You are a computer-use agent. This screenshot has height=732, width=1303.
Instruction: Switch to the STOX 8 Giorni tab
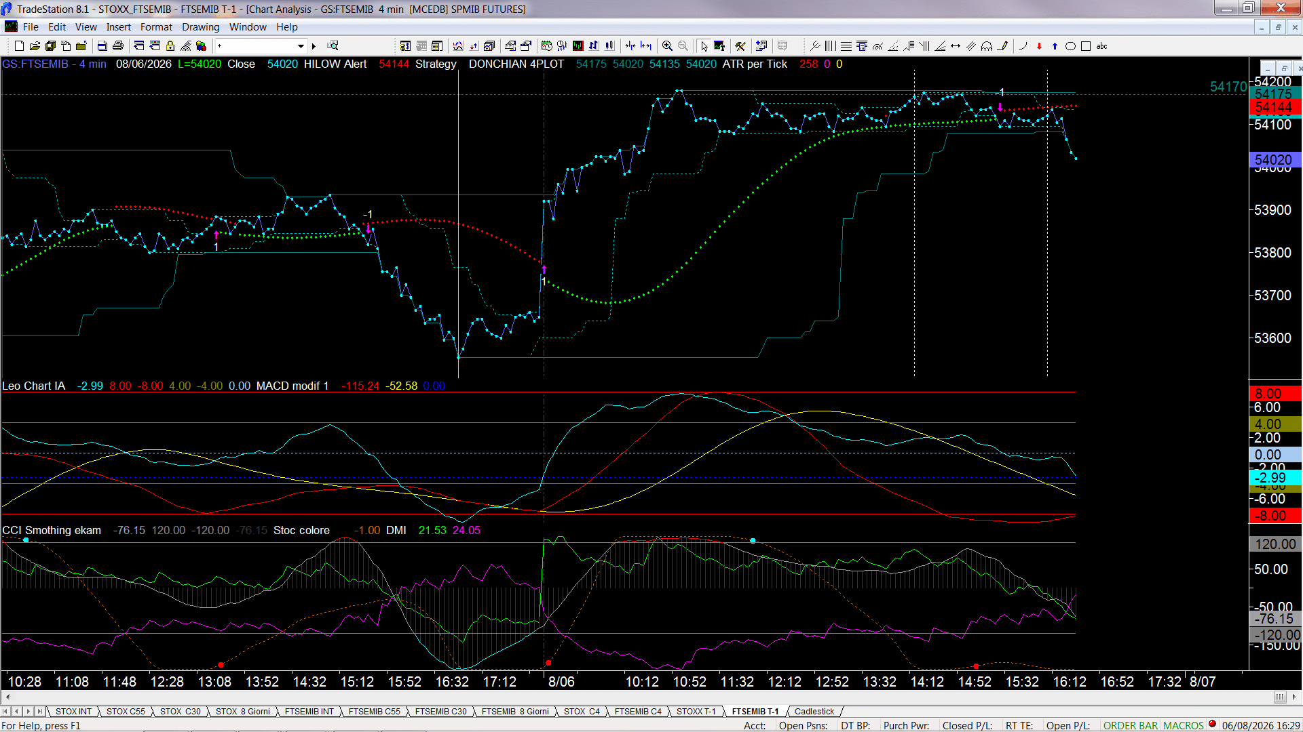click(243, 712)
